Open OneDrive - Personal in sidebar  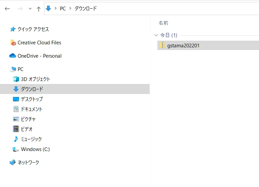(x=39, y=56)
